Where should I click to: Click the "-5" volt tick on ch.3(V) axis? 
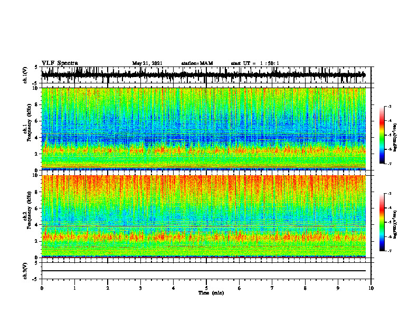tap(35, 279)
